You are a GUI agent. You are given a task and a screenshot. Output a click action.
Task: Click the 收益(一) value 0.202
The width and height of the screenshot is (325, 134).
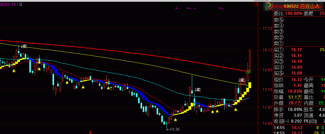297,121
